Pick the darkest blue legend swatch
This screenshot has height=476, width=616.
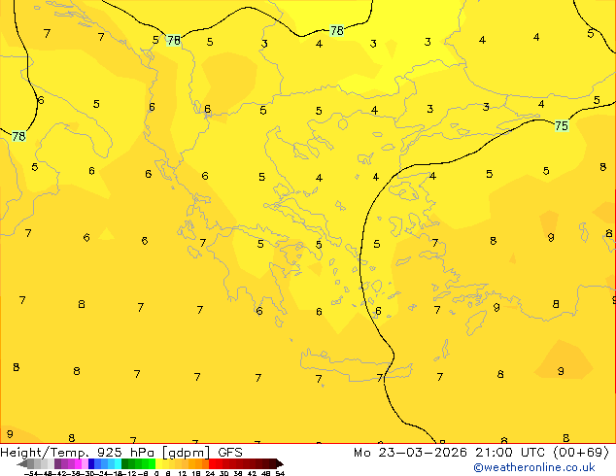pyautogui.click(x=91, y=463)
